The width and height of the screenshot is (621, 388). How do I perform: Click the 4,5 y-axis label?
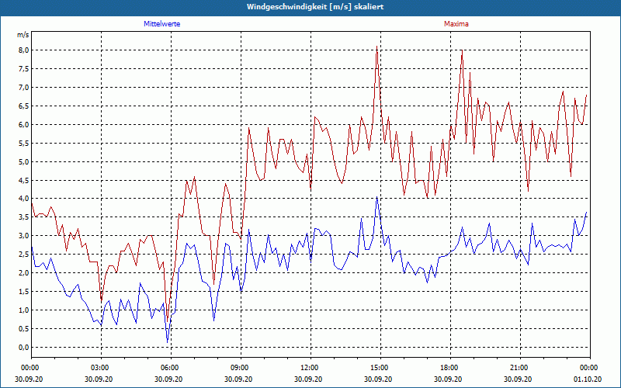[23, 180]
